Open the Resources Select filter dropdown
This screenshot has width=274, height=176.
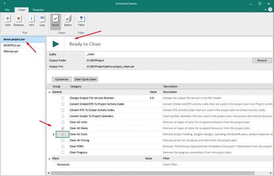[x=217, y=164]
